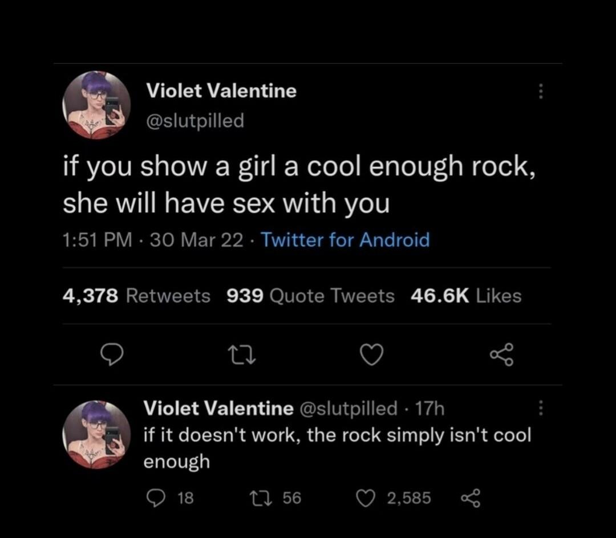616x538 pixels.
Task: Open the three-dot menu on the main tweet
Action: point(541,91)
